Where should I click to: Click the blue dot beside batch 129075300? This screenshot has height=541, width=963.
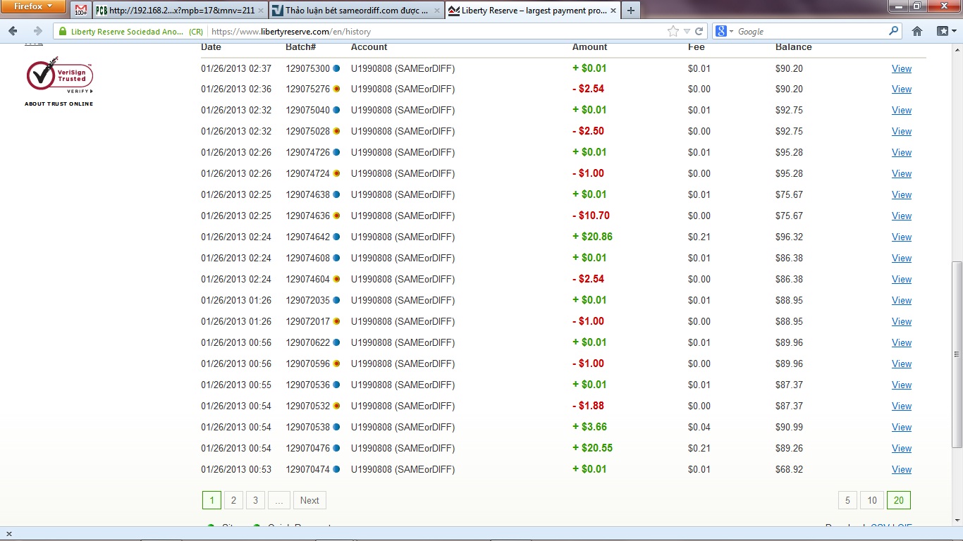(x=336, y=68)
